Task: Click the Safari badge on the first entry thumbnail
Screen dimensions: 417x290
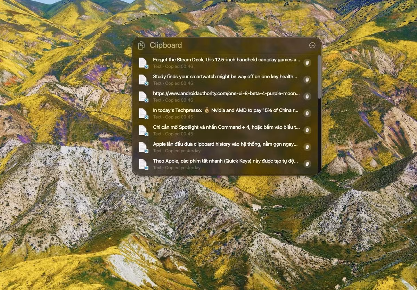Action: click(147, 66)
